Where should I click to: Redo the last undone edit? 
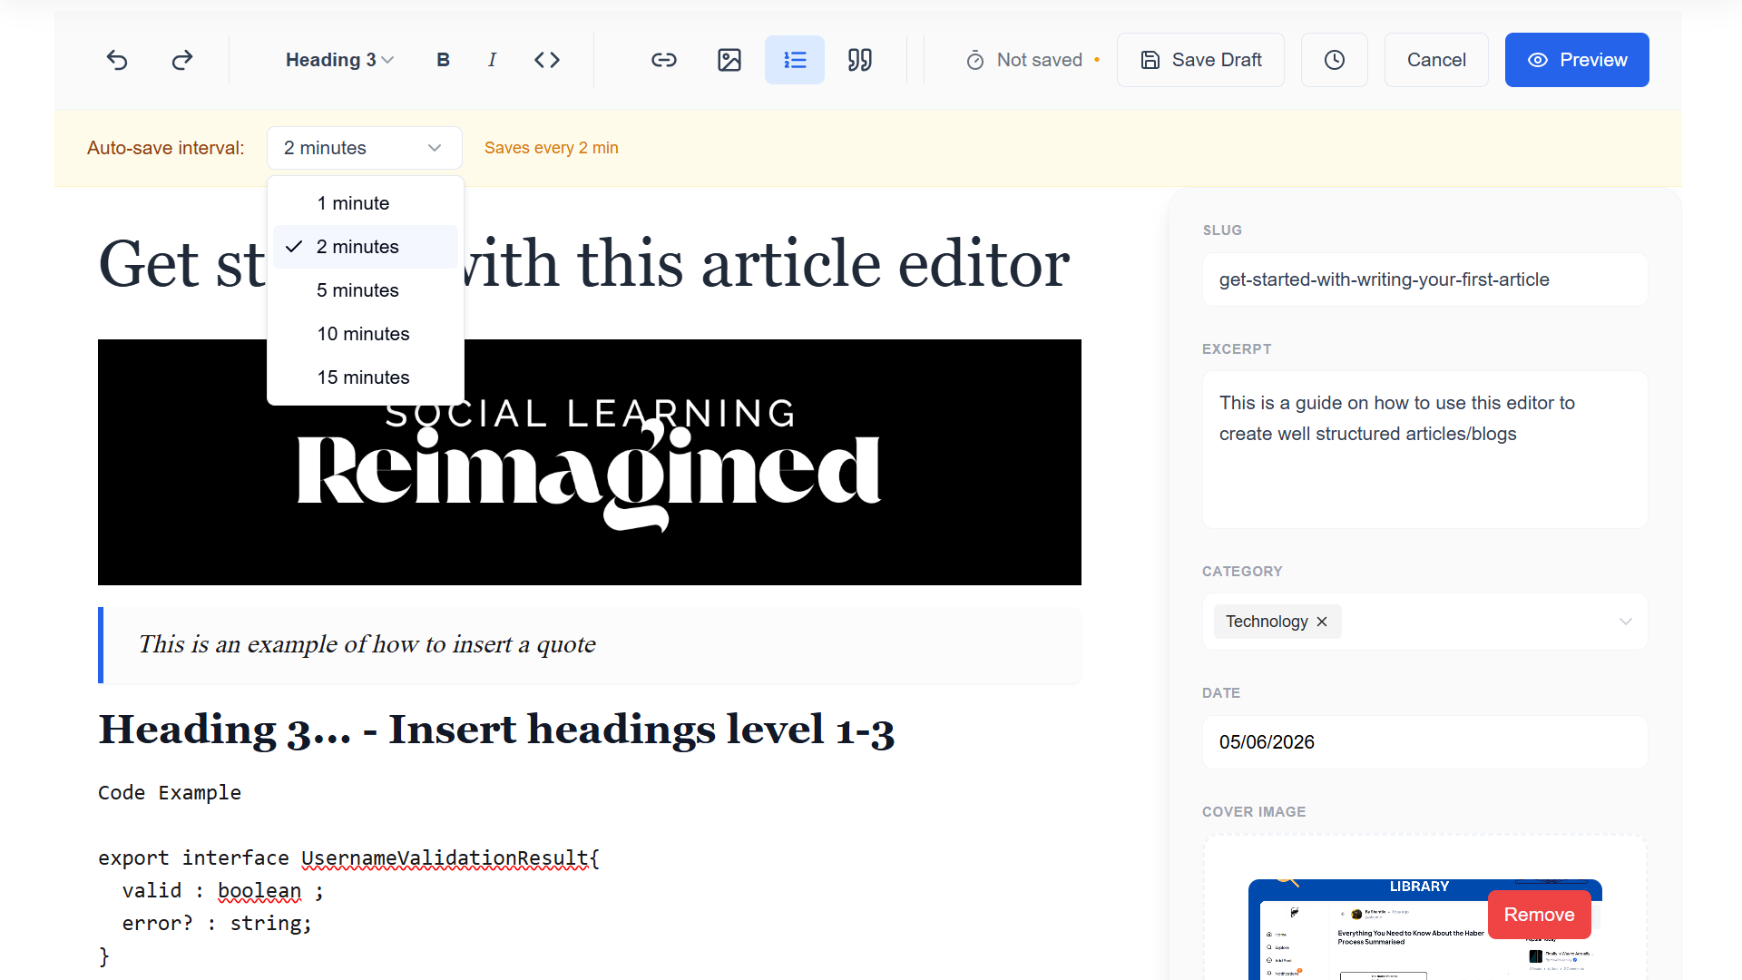coord(182,60)
